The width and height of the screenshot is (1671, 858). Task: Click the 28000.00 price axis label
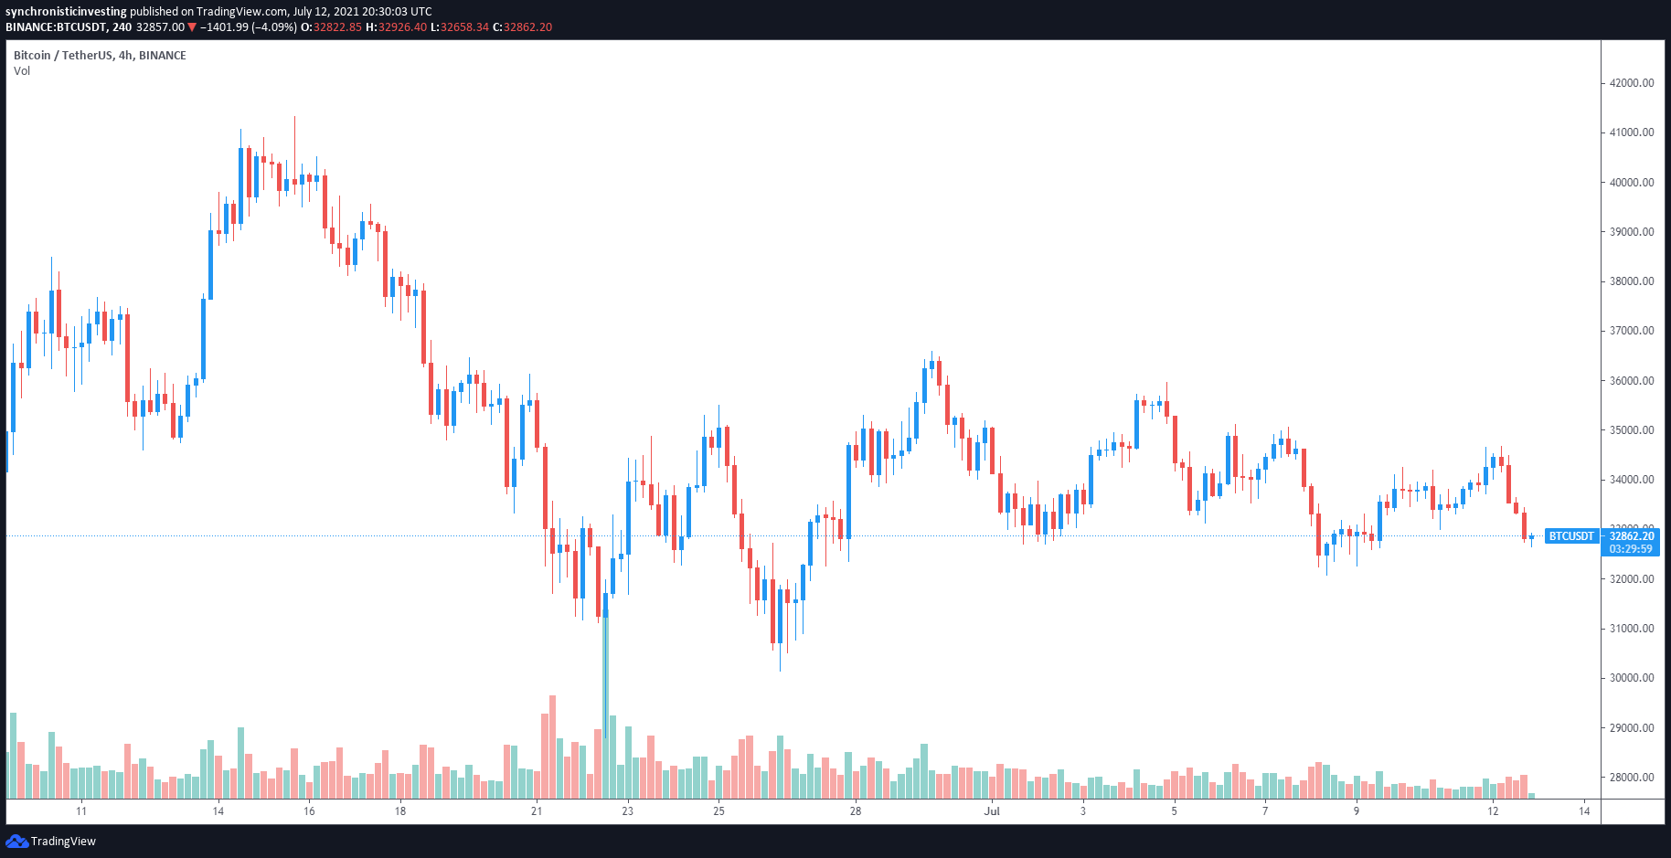coord(1632,778)
